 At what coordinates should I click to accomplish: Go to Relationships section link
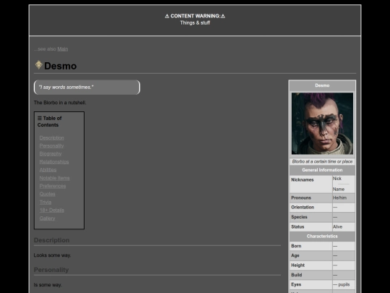click(54, 162)
